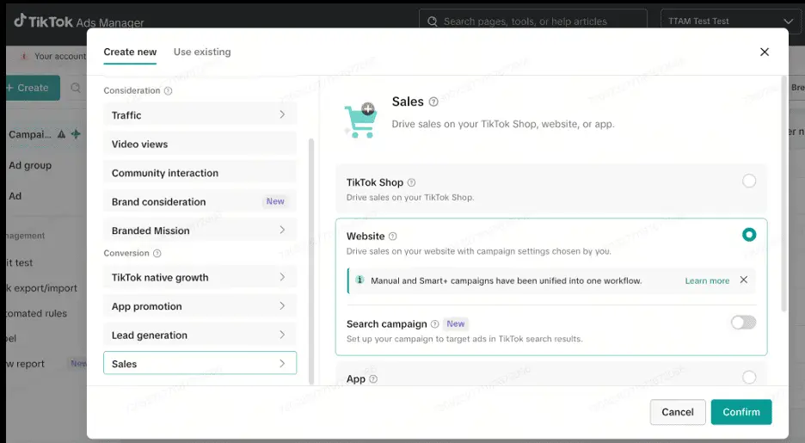Click the Confirm button
805x443 pixels.
click(741, 412)
